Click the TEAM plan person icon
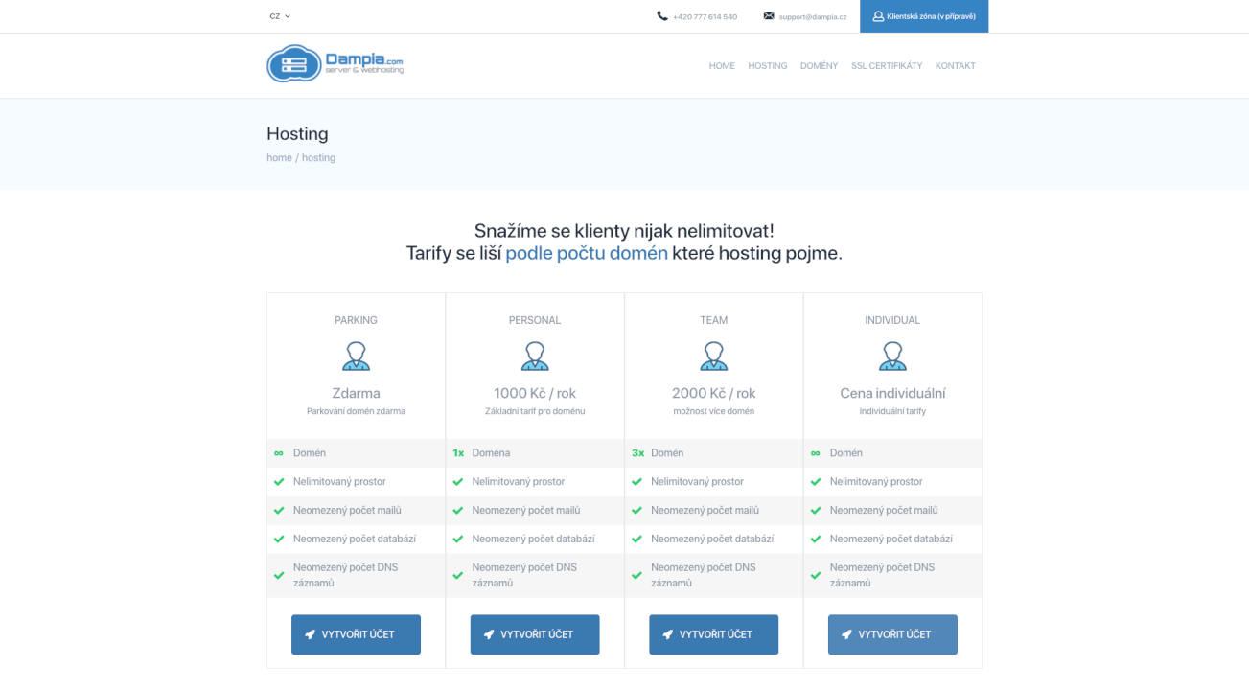Image resolution: width=1249 pixels, height=690 pixels. pyautogui.click(x=713, y=356)
